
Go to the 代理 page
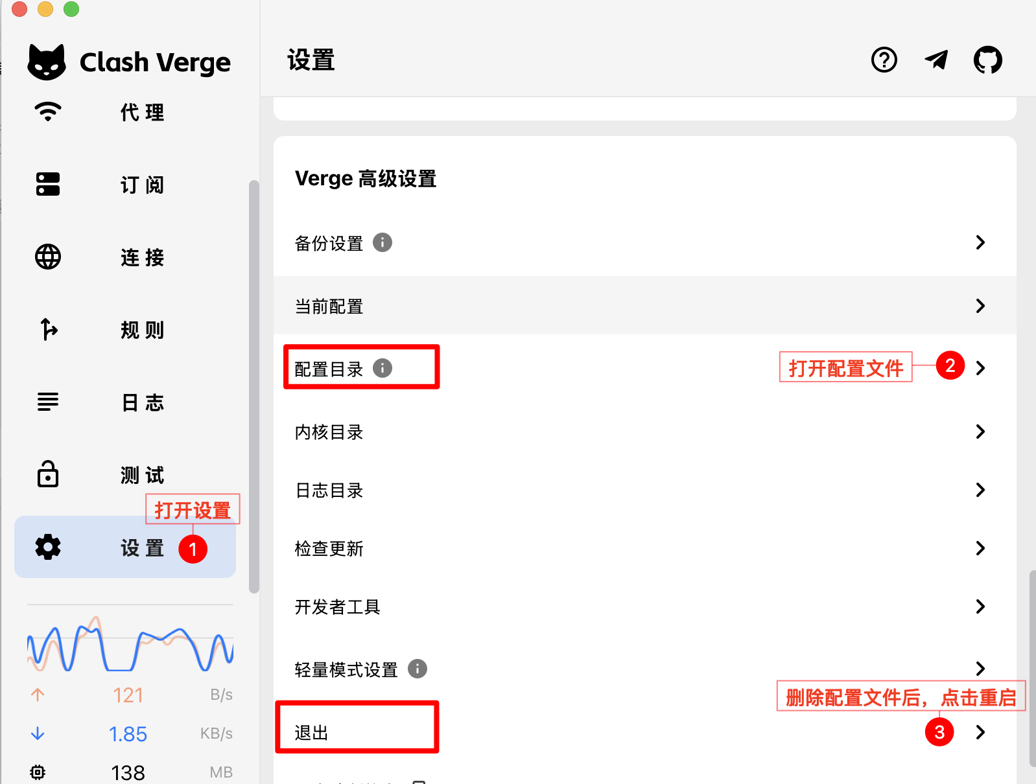pyautogui.click(x=125, y=111)
